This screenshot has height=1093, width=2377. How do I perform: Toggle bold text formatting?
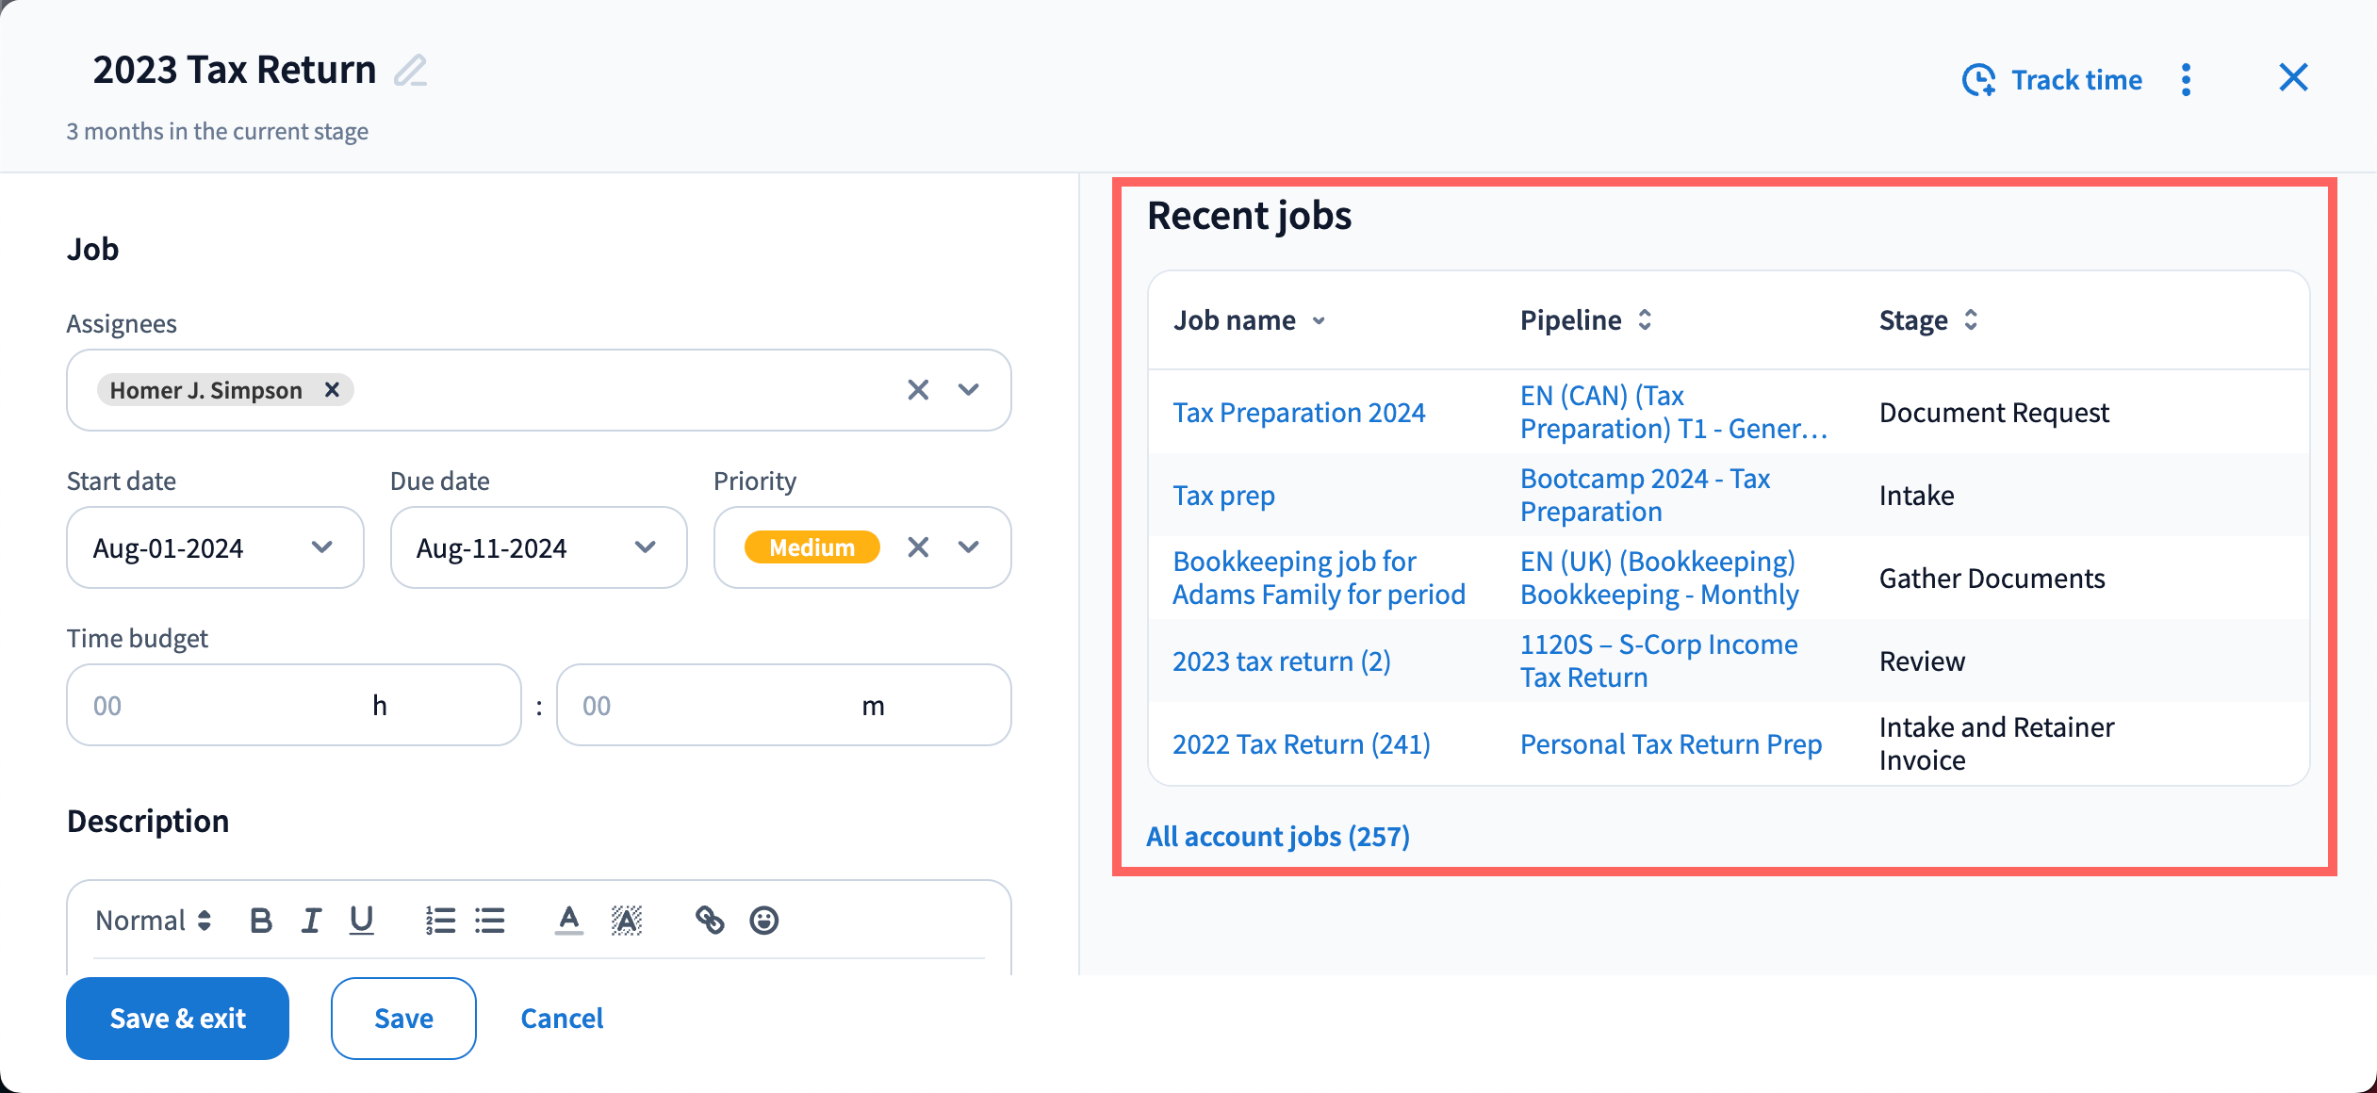click(x=261, y=920)
